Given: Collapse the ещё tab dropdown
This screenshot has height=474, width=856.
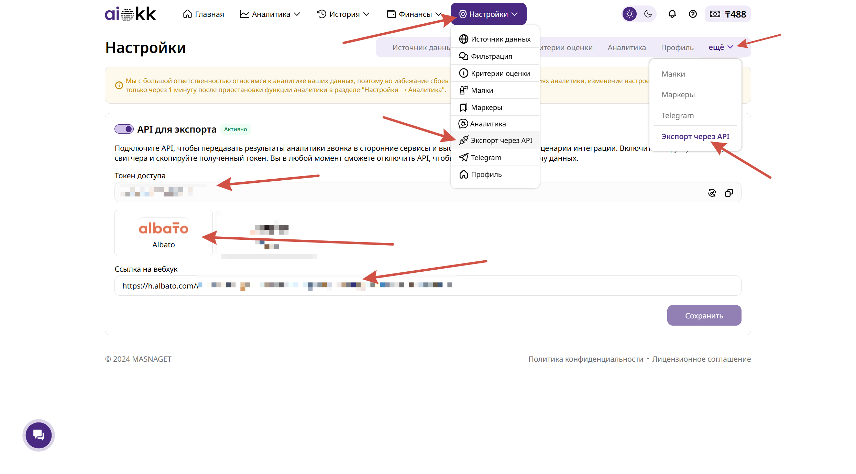Looking at the screenshot, I should click(x=721, y=47).
